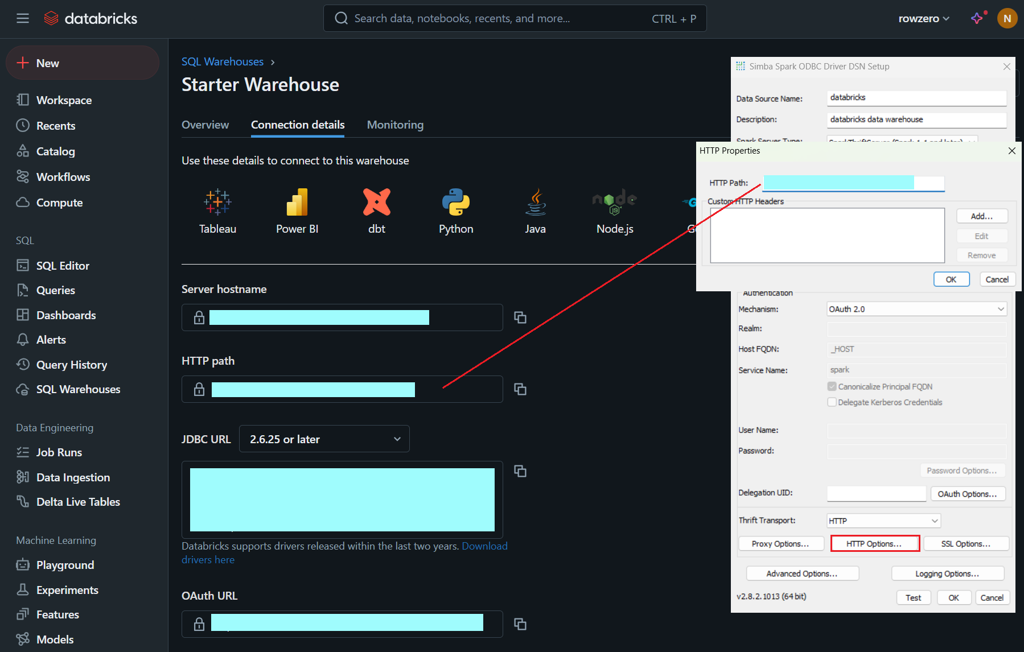Open the Databricks Assistant sparkle icon
Viewport: 1024px width, 652px height.
pos(977,18)
